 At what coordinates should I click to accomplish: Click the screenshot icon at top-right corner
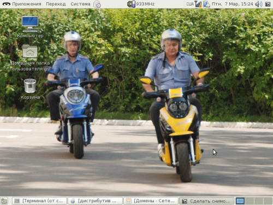click(268, 4)
